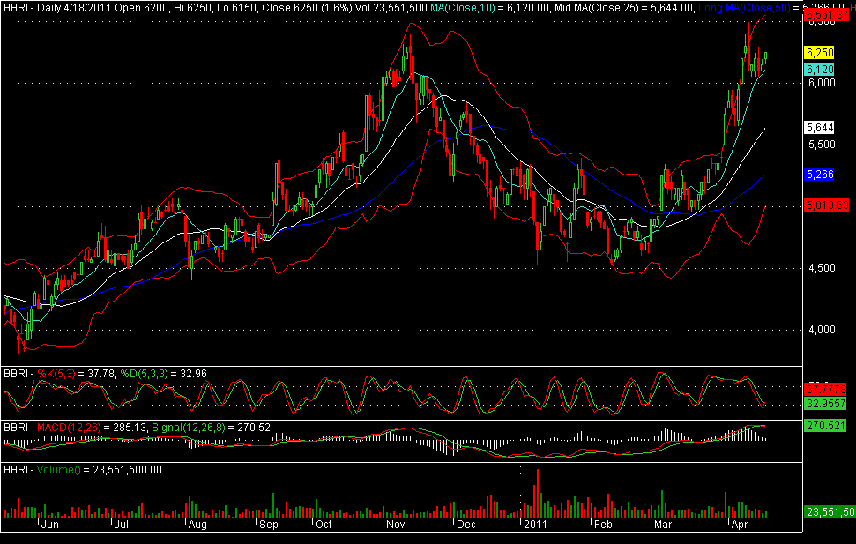Viewport: 856px width, 544px height.
Task: Click the cyan 6,120 moving average label
Action: [x=820, y=70]
